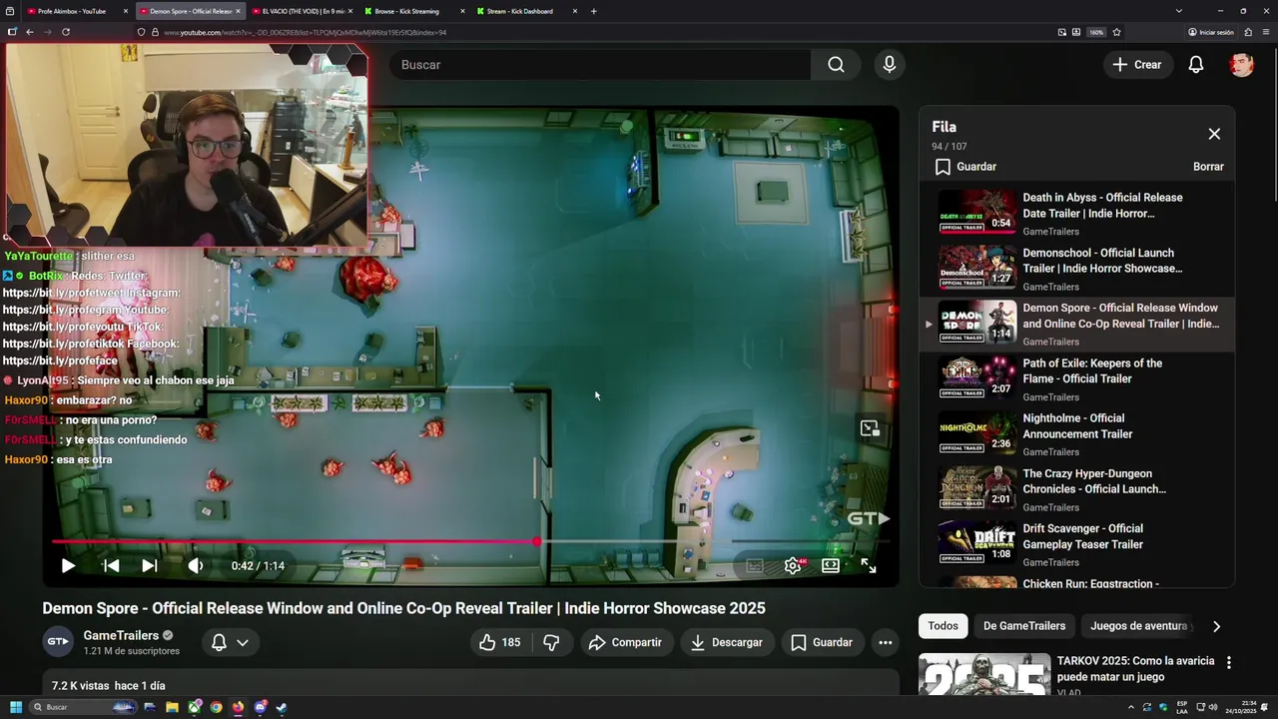The image size is (1278, 719).
Task: Select the Todos filter chip
Action: click(943, 626)
